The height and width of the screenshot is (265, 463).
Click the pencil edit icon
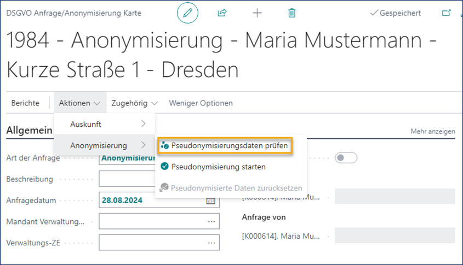tap(187, 13)
